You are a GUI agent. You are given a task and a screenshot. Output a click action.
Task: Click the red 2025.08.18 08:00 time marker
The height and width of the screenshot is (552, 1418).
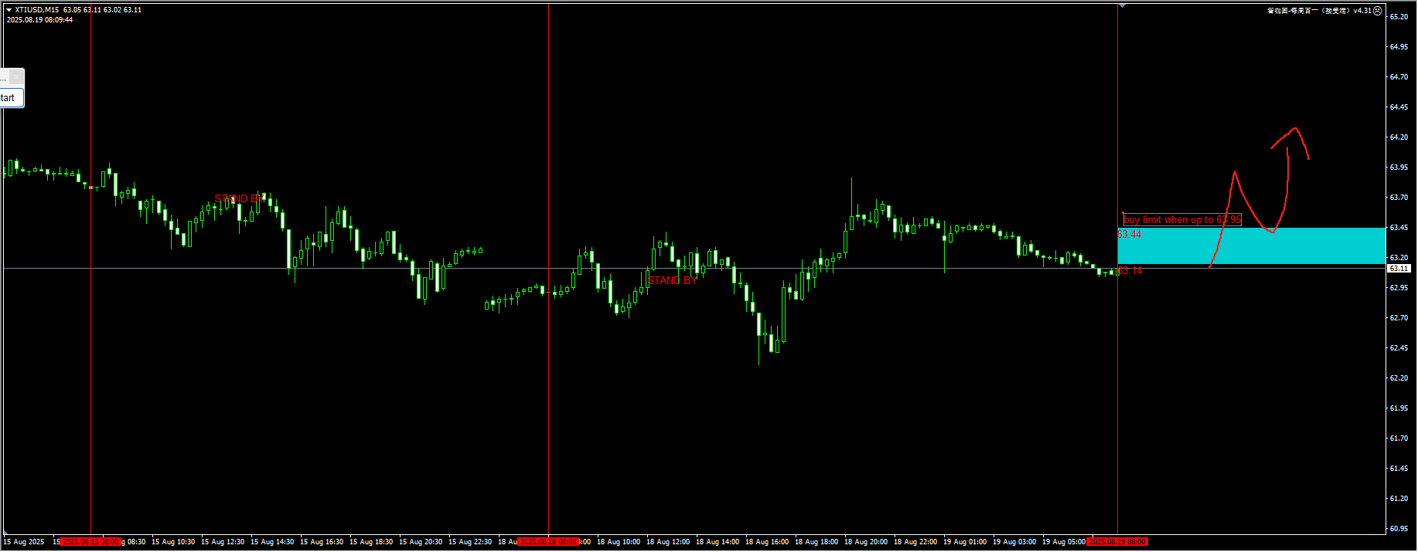(x=548, y=542)
